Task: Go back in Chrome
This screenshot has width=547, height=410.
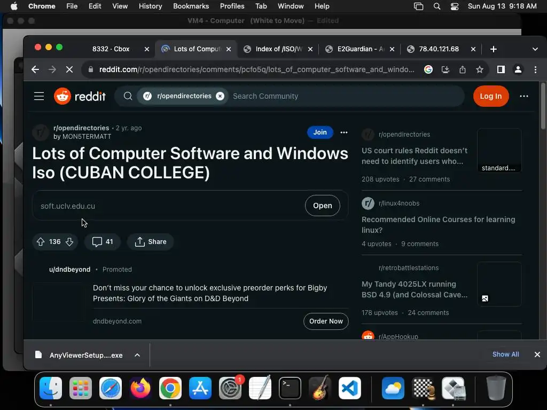Action: [x=35, y=69]
